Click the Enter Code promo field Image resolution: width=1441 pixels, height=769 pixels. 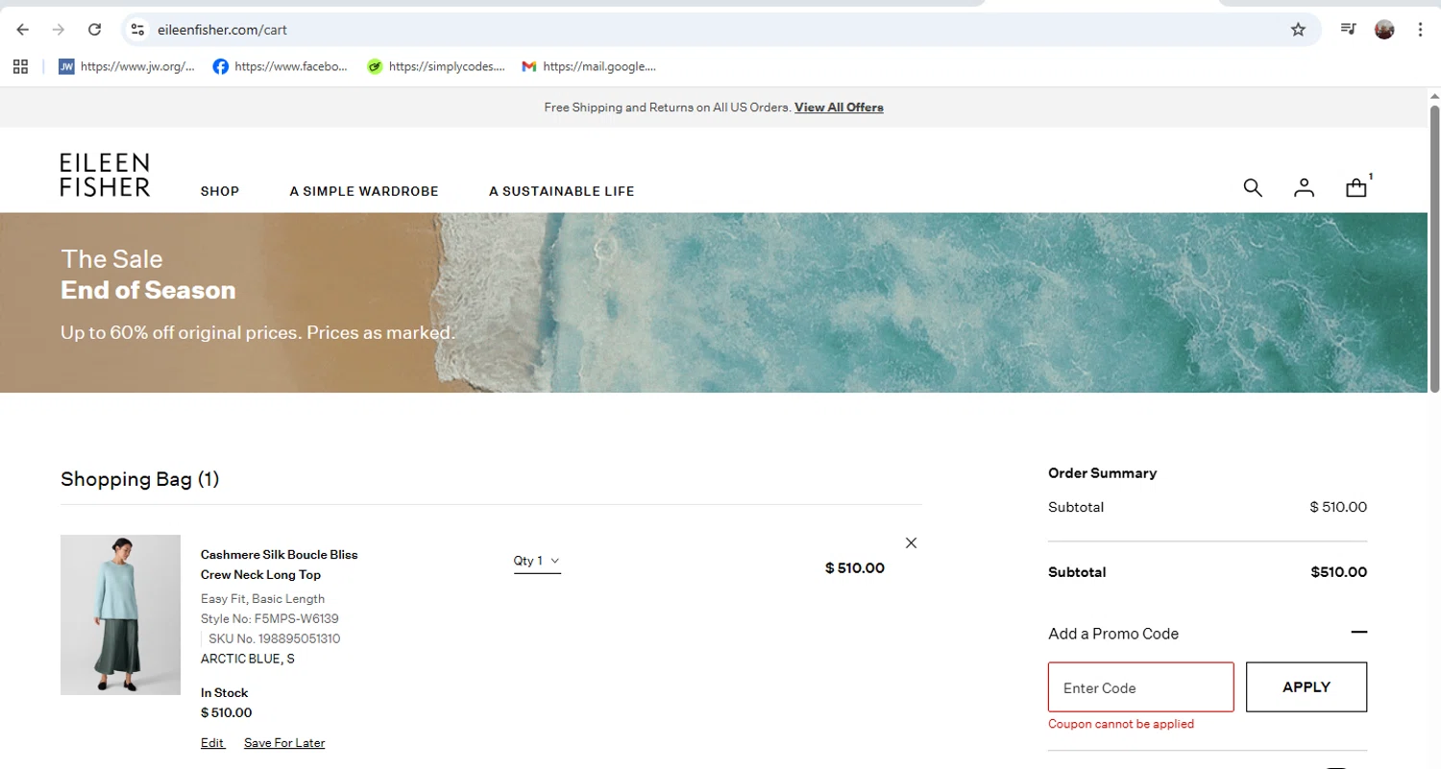1140,686
